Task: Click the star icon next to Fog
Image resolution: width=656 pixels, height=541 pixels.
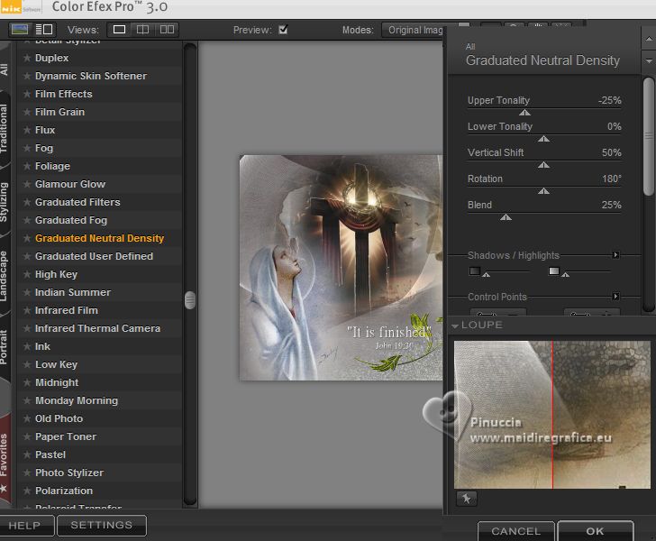Action: 27,149
